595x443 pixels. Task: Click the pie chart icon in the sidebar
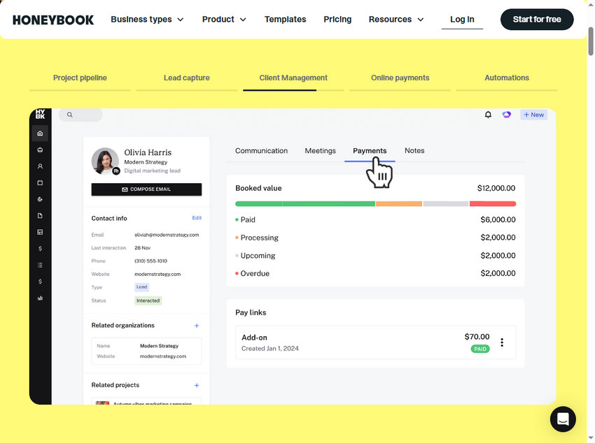coord(40,199)
